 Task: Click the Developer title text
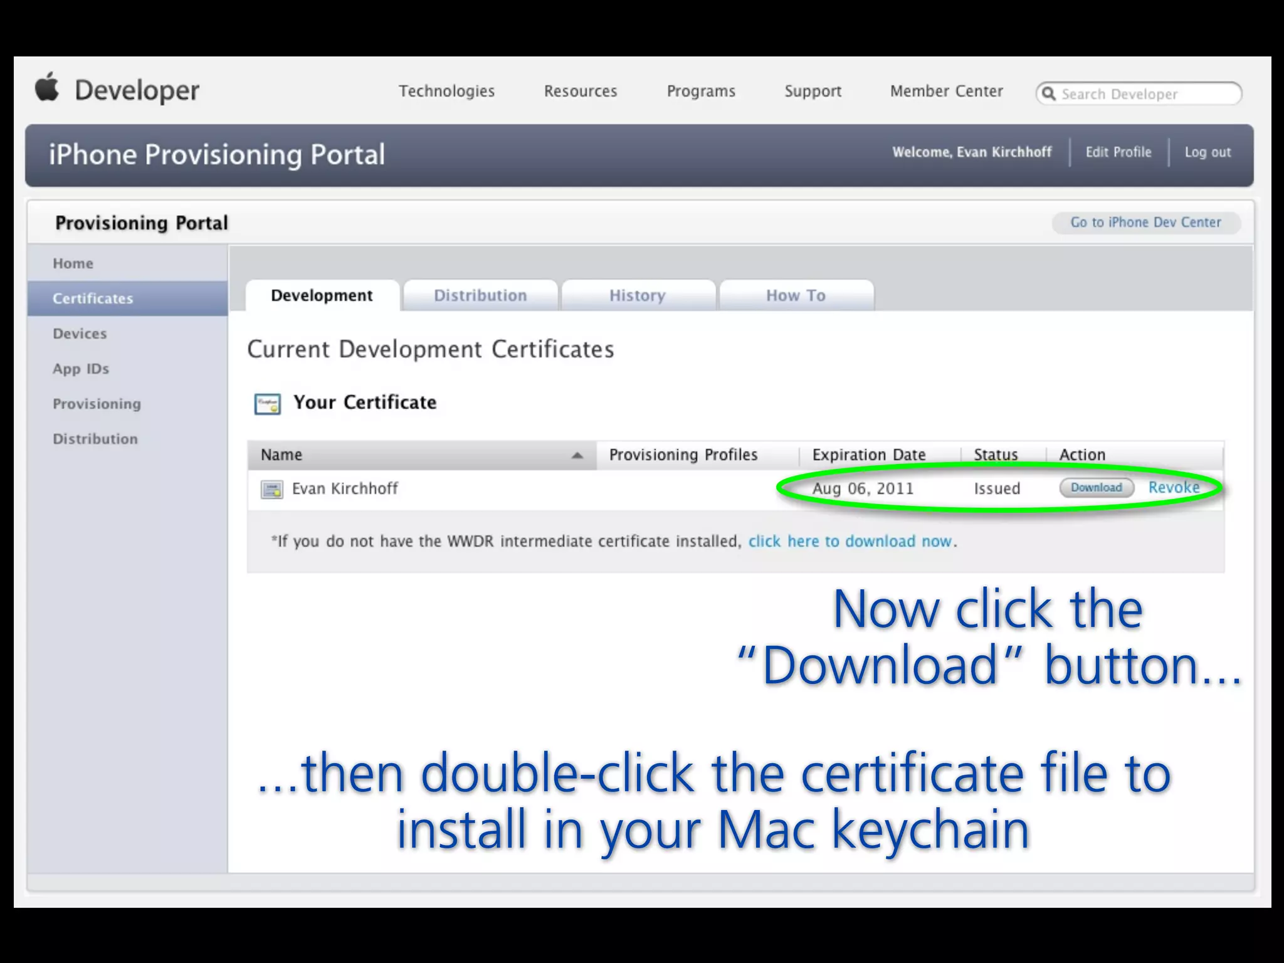[137, 91]
